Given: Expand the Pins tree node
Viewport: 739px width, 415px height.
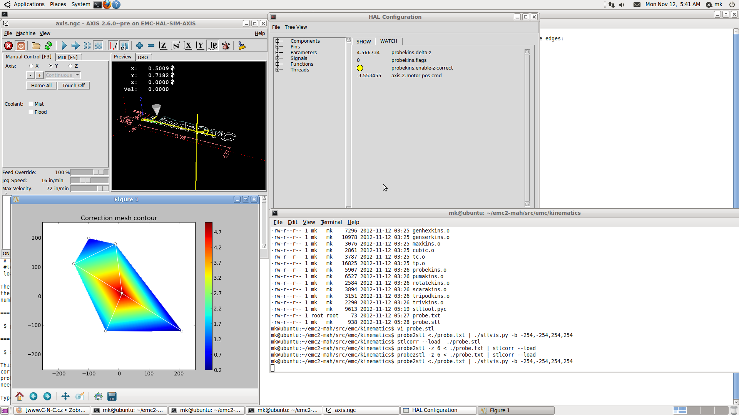Looking at the screenshot, I should tap(277, 47).
